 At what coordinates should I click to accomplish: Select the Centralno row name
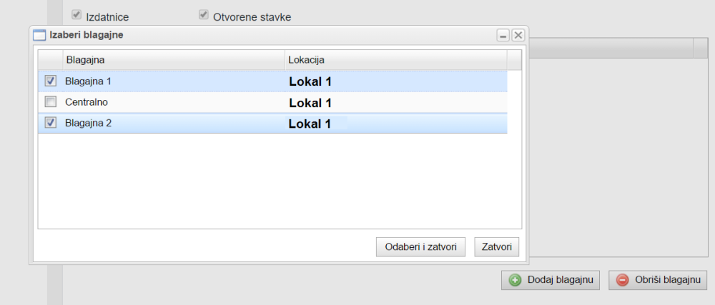87,102
